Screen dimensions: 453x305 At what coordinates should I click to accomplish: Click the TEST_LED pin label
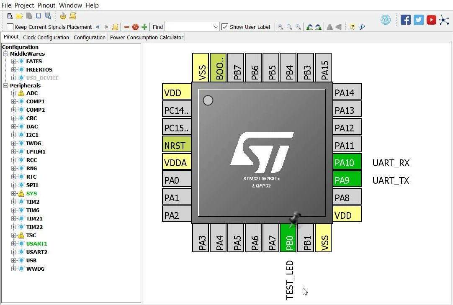(x=290, y=280)
